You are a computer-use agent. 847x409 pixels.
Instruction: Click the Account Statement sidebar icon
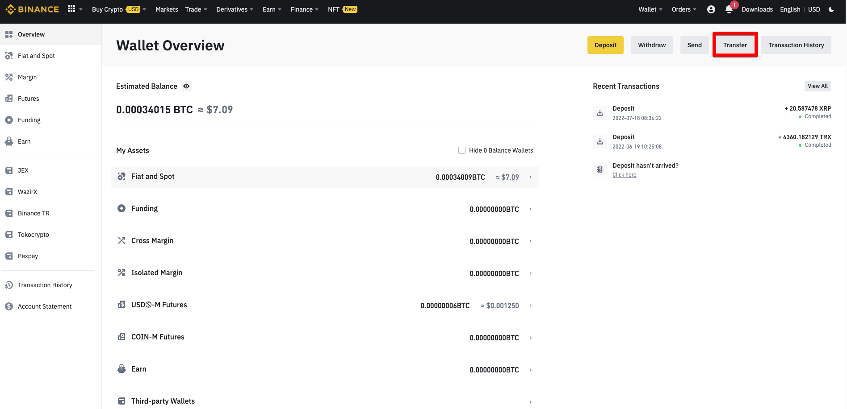(9, 306)
